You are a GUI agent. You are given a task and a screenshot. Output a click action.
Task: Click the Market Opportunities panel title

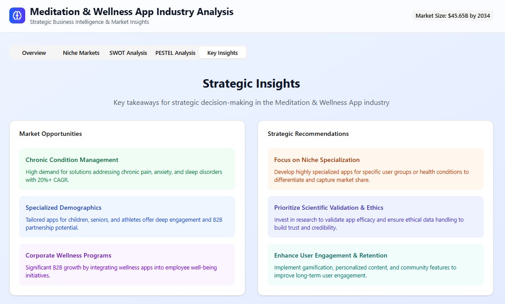50,134
